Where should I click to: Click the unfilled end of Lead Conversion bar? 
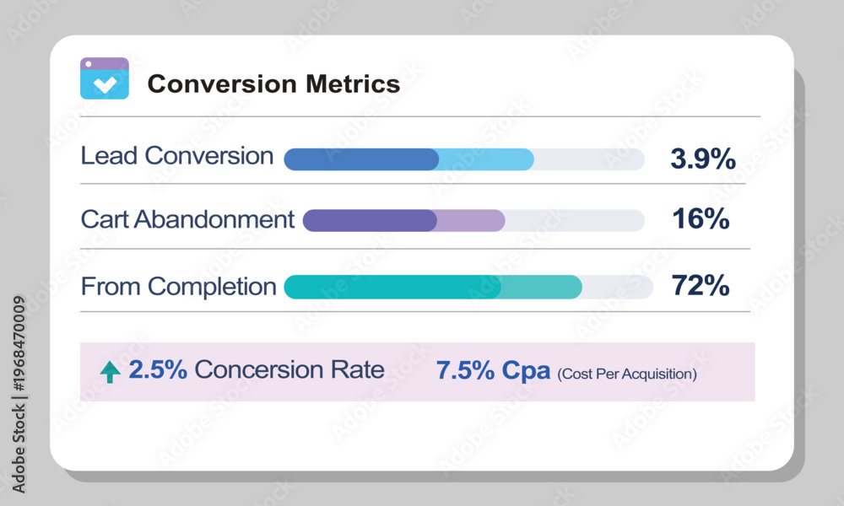click(589, 159)
